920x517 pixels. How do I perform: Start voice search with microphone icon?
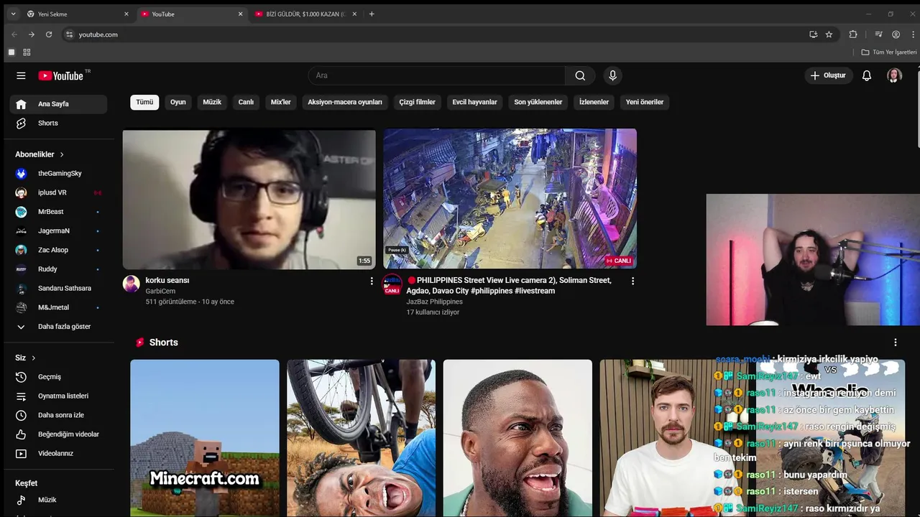(612, 75)
